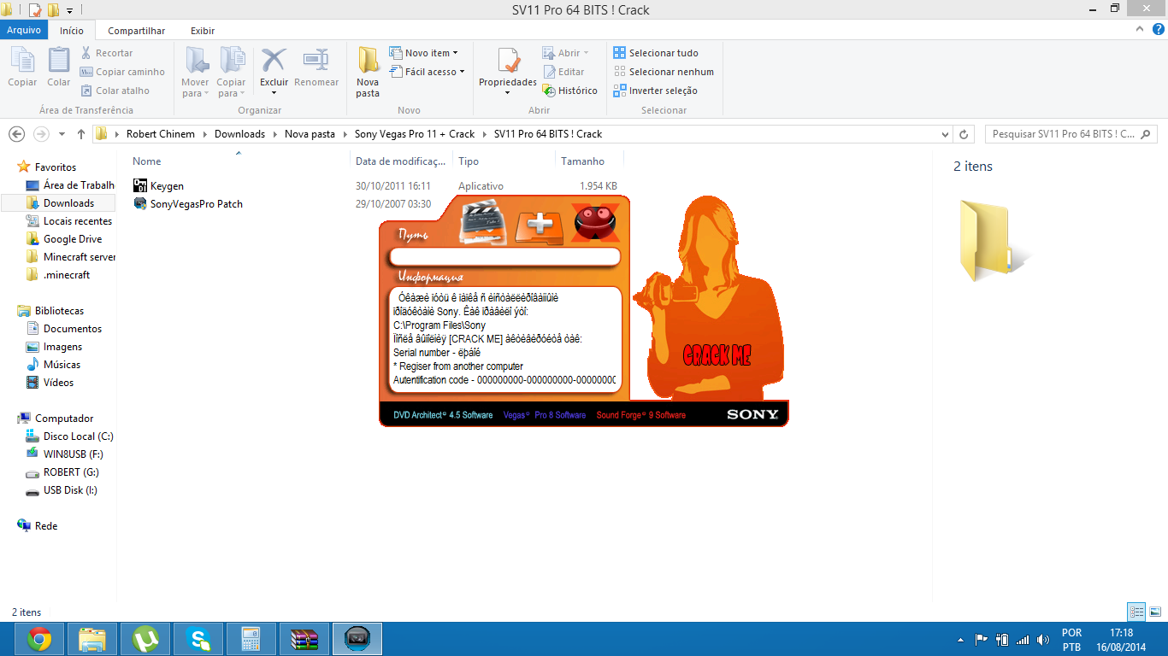Open WinRAR from the taskbar
This screenshot has width=1168, height=656.
pos(304,639)
